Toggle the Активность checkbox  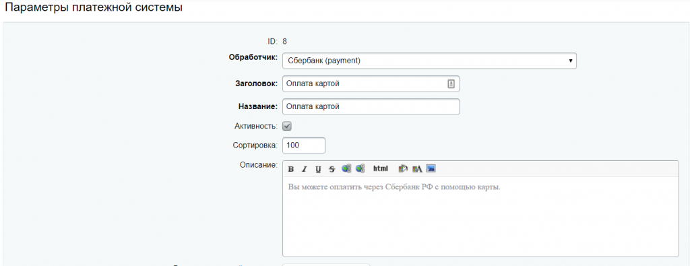[x=287, y=126]
